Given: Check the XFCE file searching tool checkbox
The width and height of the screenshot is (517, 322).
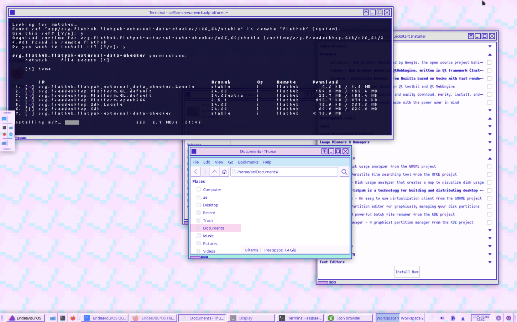Looking at the screenshot, I should tap(489, 175).
